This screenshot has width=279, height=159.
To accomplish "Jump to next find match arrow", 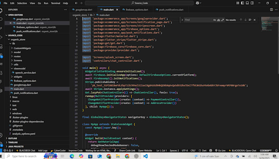I will pos(245,20).
